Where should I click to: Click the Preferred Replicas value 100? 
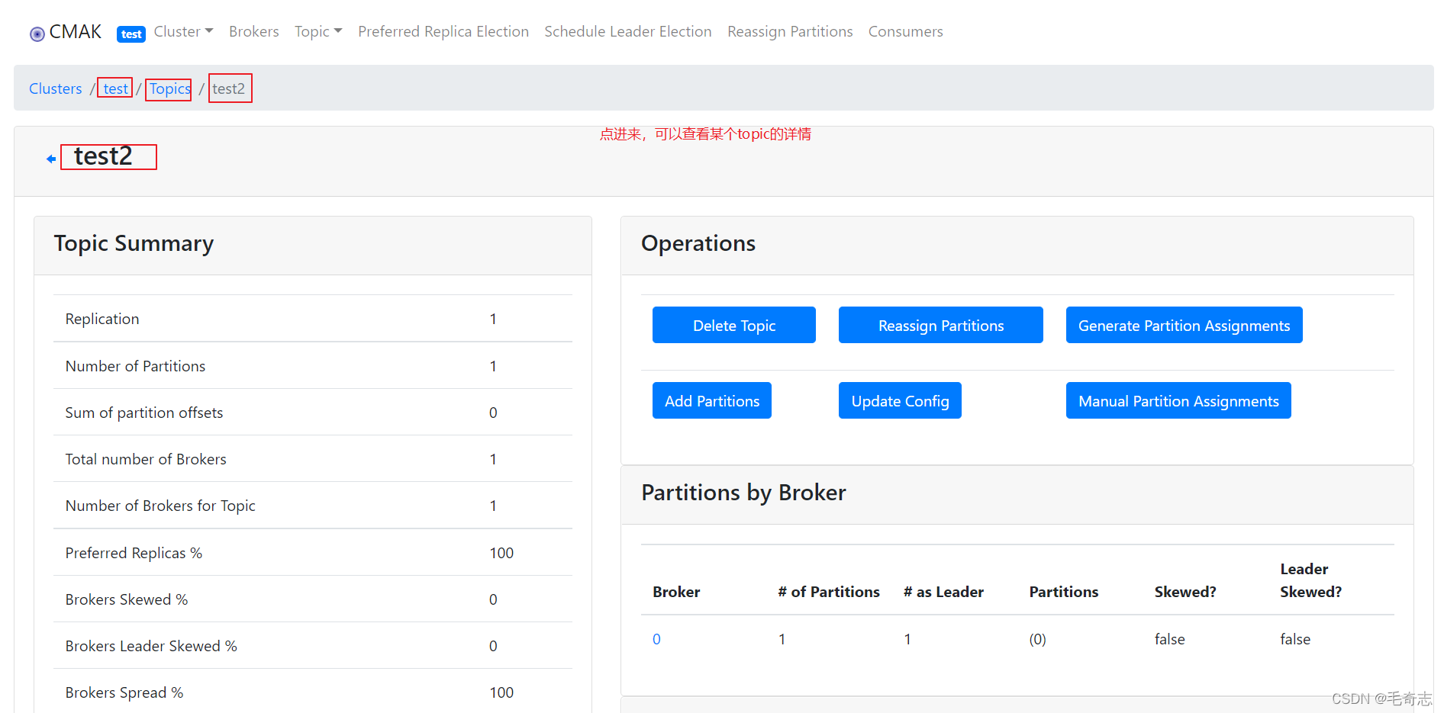[x=501, y=553]
